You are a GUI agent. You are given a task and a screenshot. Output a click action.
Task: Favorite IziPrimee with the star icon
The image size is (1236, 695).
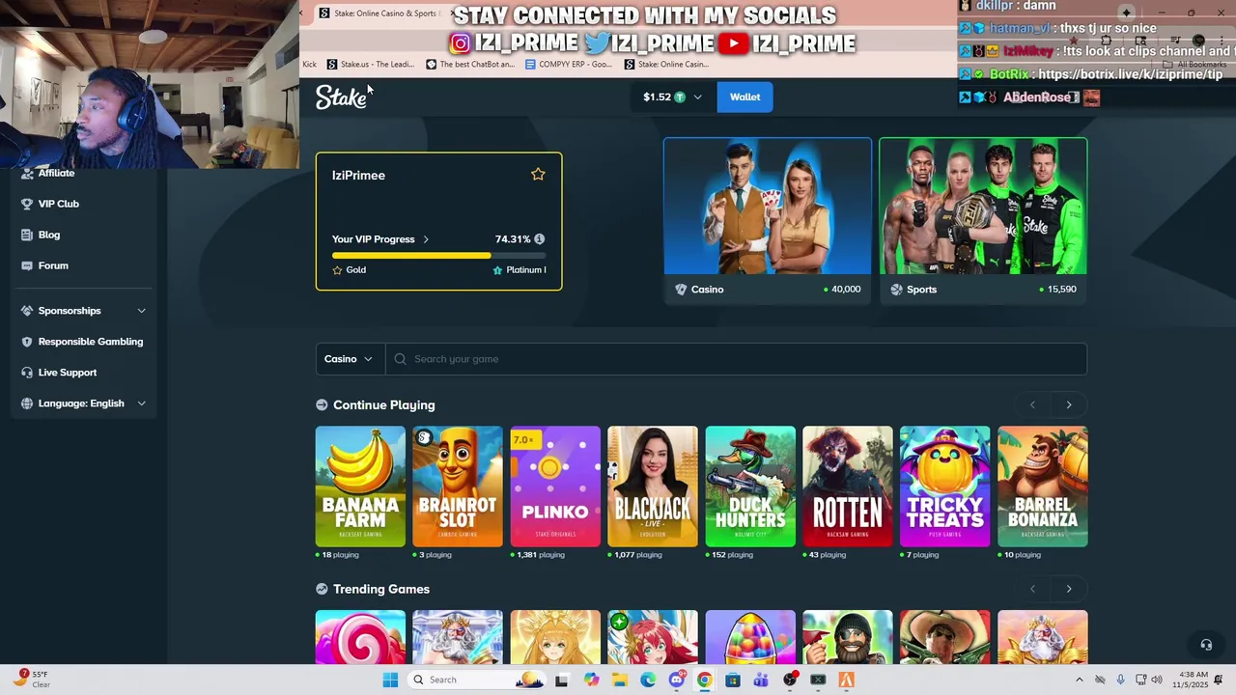coord(538,175)
